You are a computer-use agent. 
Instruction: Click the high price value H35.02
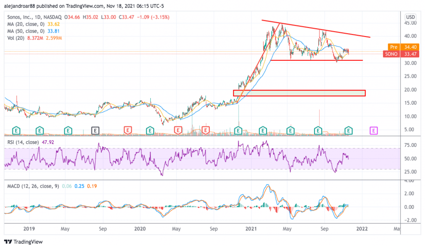pos(90,17)
